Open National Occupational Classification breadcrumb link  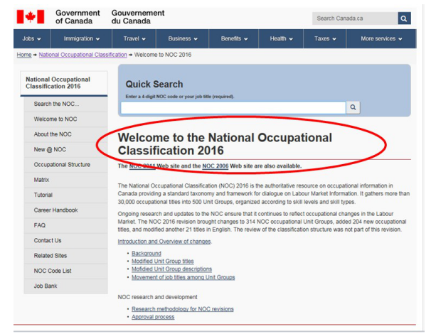[x=83, y=55]
